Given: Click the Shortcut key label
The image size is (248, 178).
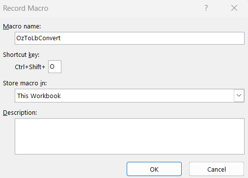Looking at the screenshot, I should (21, 55).
